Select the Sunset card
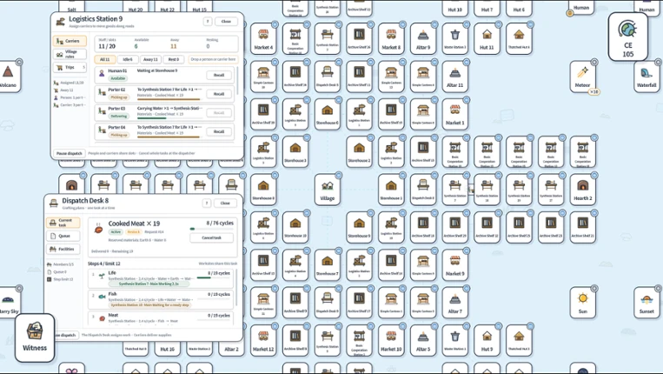663x374 pixels. [x=646, y=303]
